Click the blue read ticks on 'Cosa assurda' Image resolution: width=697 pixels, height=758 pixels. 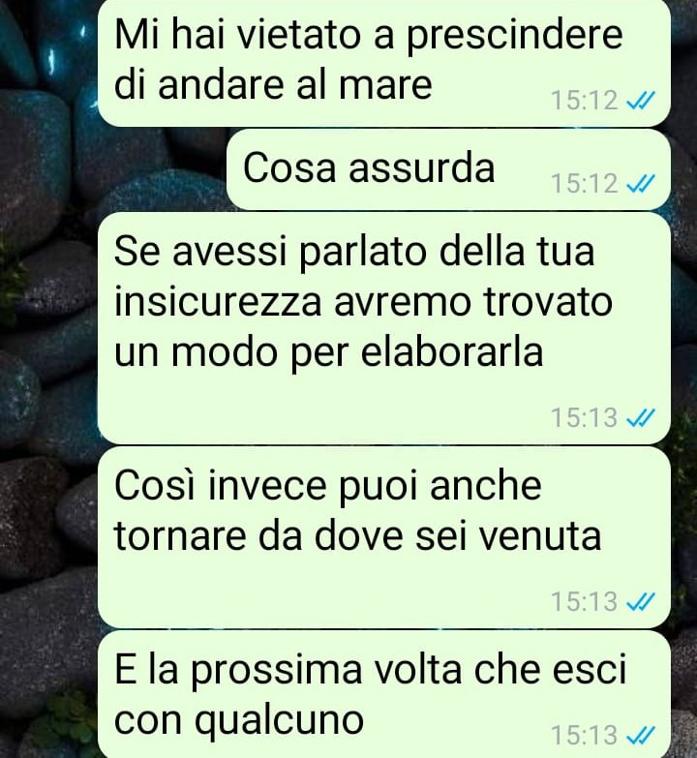tap(641, 184)
